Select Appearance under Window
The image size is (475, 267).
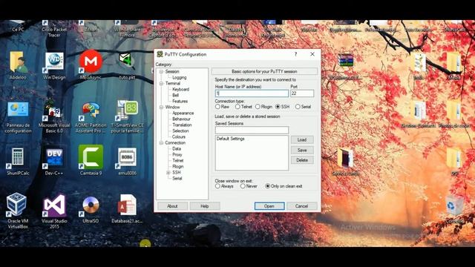point(183,113)
